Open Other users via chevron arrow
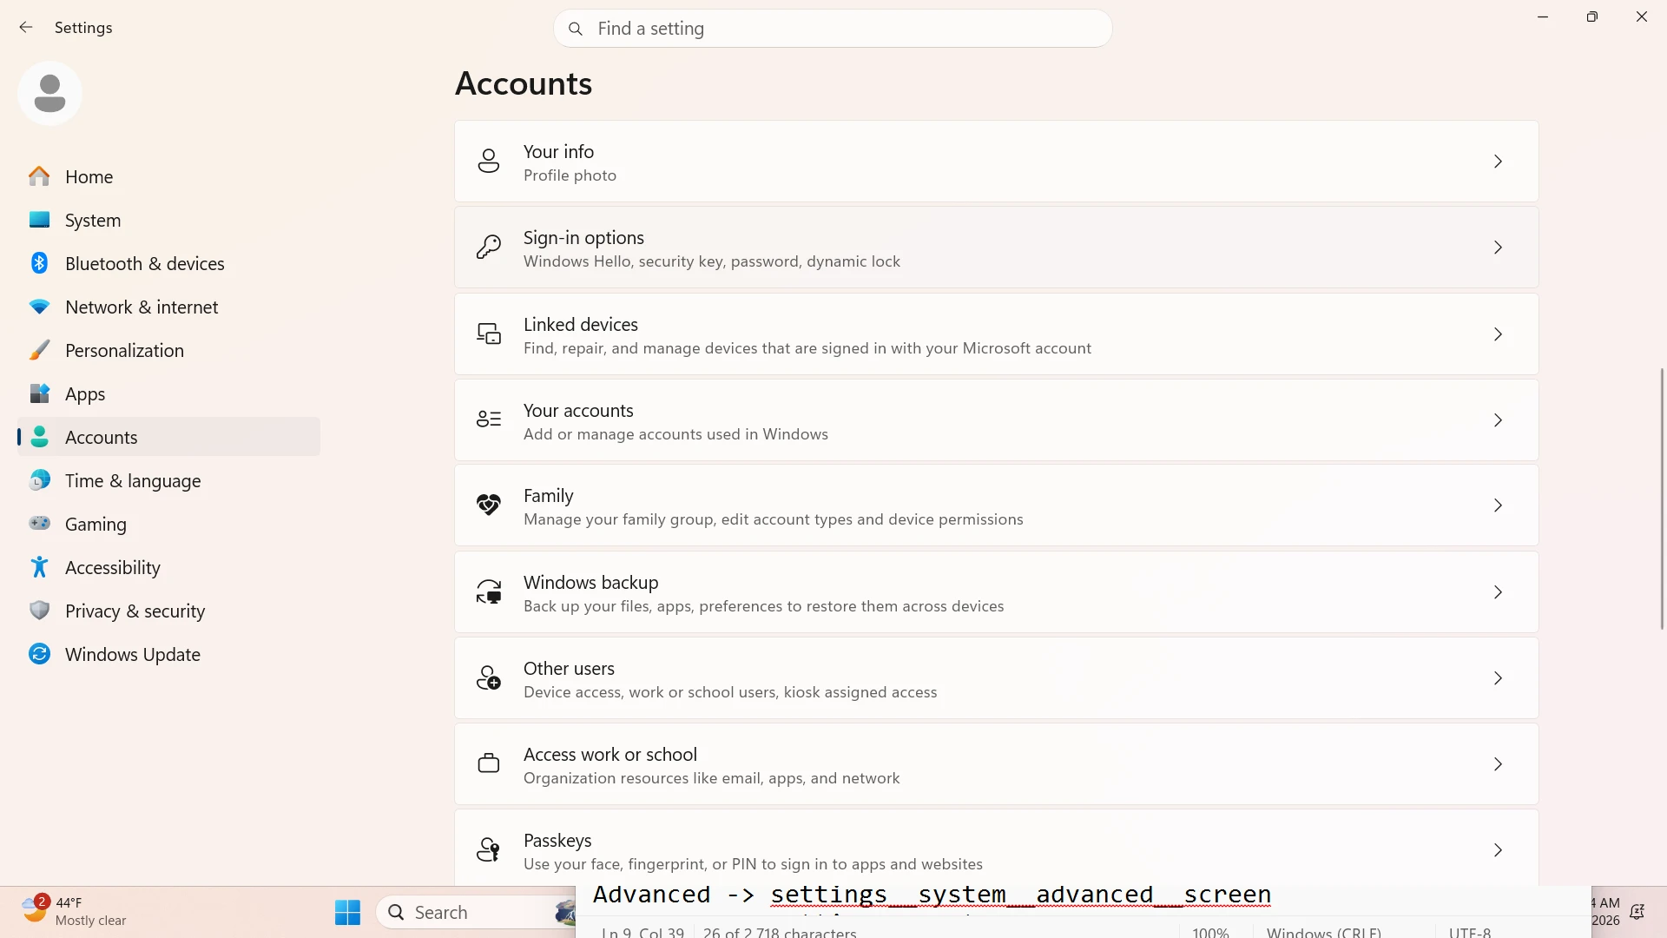 tap(1498, 678)
